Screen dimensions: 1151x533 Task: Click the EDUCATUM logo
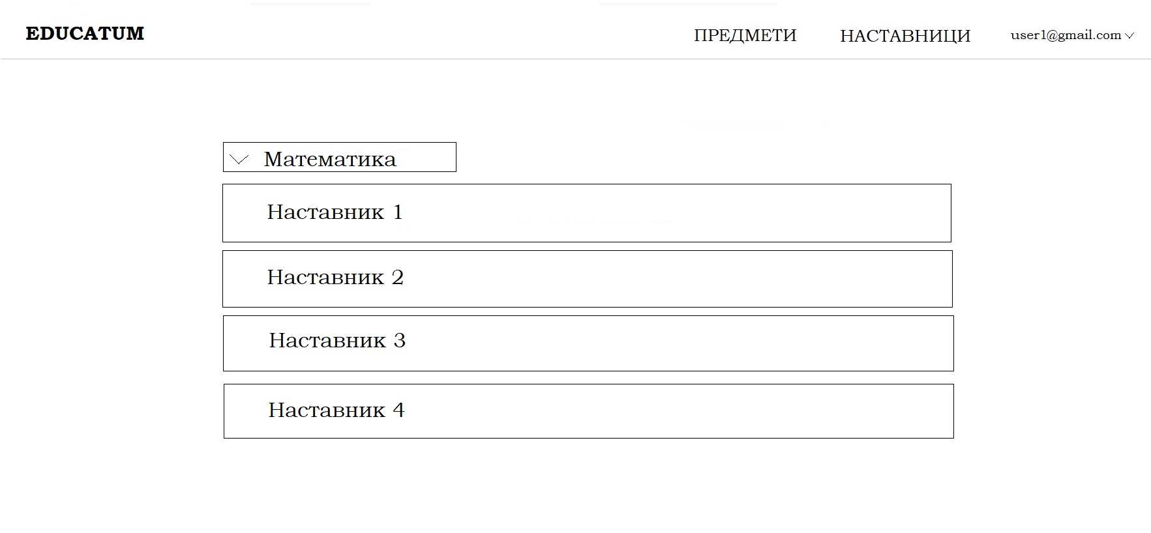85,34
